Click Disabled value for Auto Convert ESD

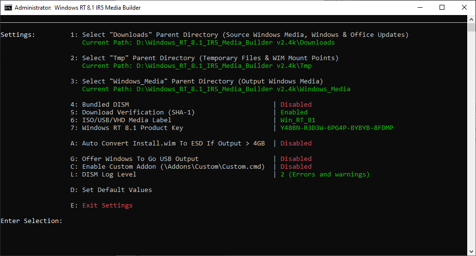click(296, 144)
